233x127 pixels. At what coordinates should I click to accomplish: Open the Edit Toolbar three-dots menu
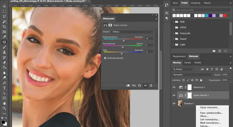coord(4,114)
